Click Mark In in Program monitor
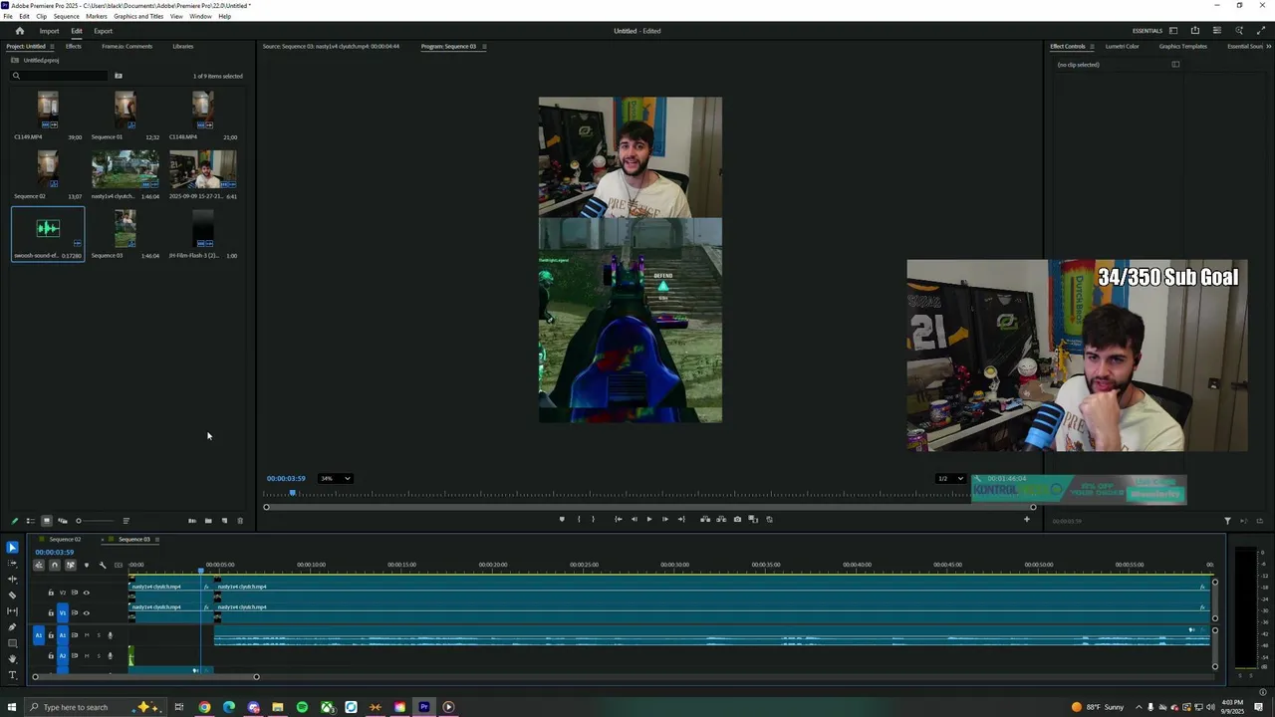 (579, 519)
